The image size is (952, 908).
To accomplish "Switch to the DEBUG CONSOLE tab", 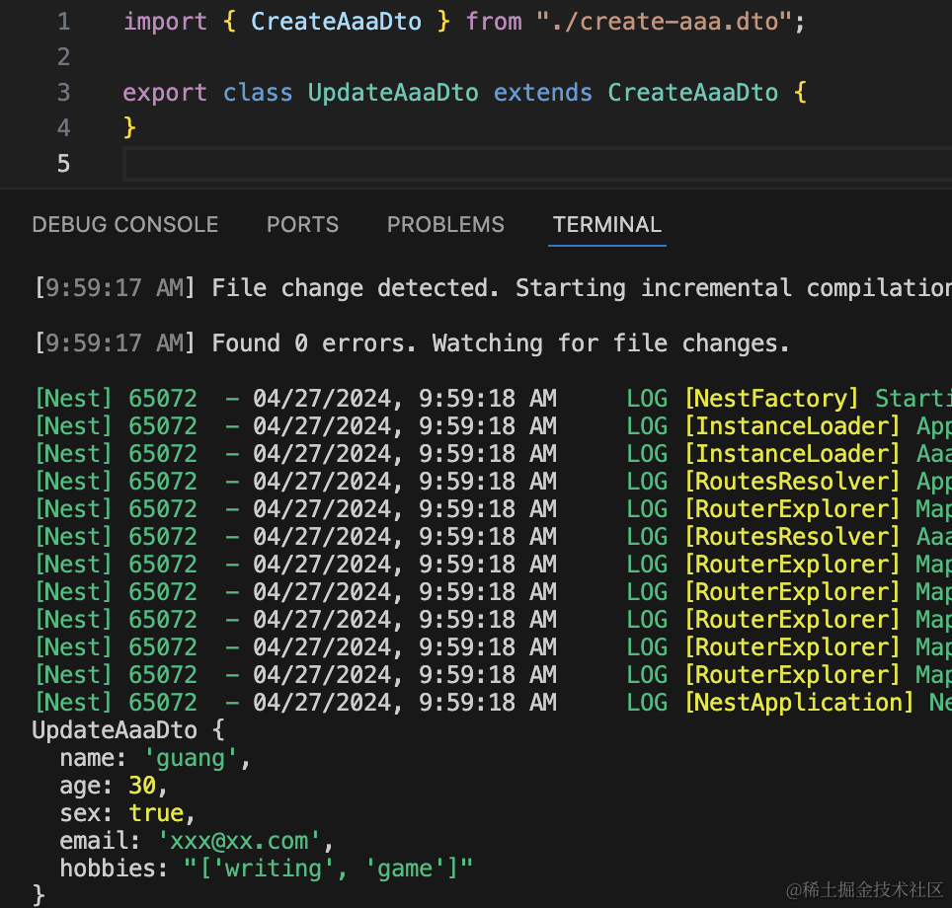I will coord(125,225).
